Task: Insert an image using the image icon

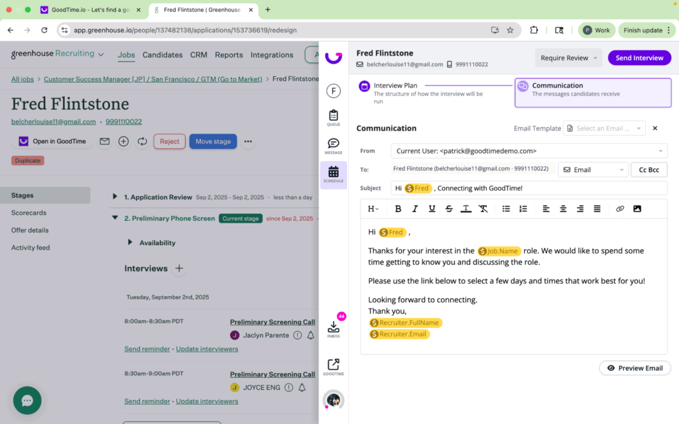Action: (637, 209)
